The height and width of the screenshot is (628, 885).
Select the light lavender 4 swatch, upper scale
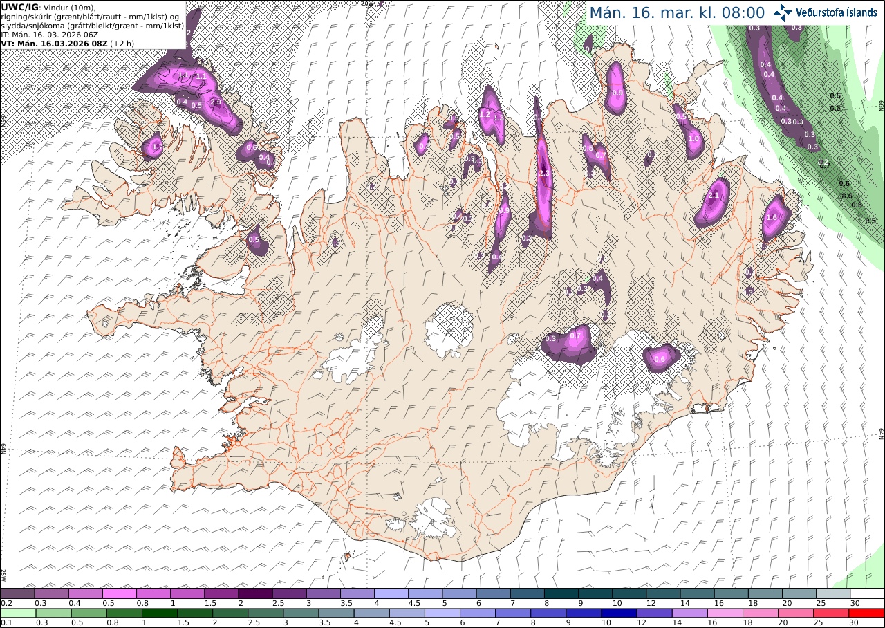[x=391, y=593]
